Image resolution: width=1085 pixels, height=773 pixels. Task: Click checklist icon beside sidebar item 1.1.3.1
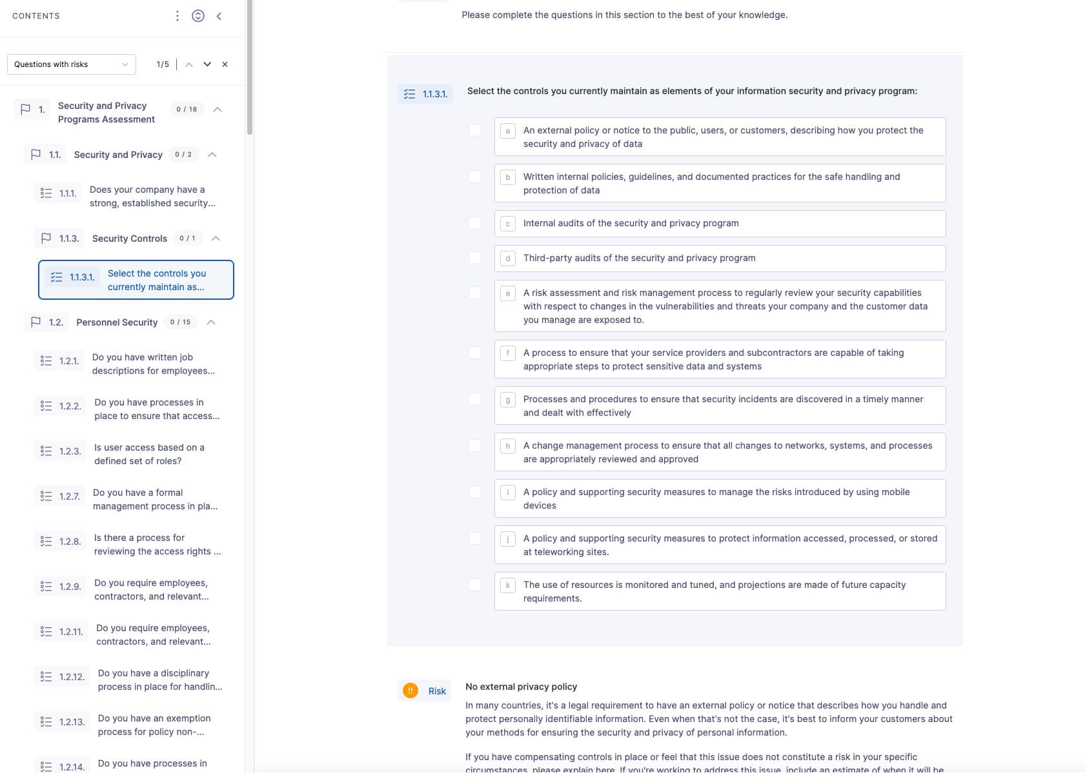[57, 277]
